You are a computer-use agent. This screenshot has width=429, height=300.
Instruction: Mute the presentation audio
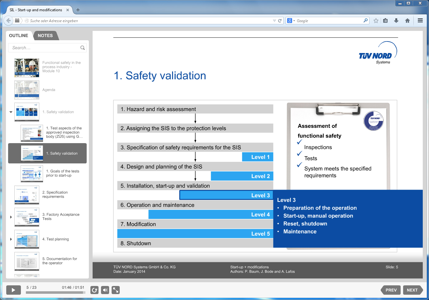[105, 290]
